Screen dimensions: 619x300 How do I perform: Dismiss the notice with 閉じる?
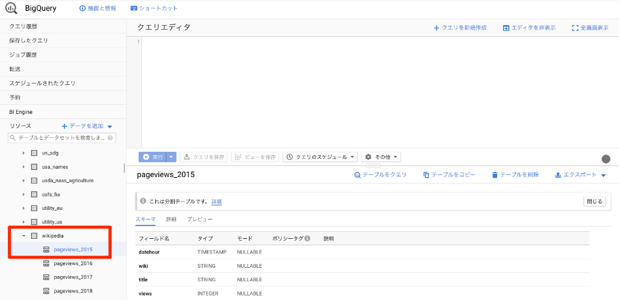[594, 202]
